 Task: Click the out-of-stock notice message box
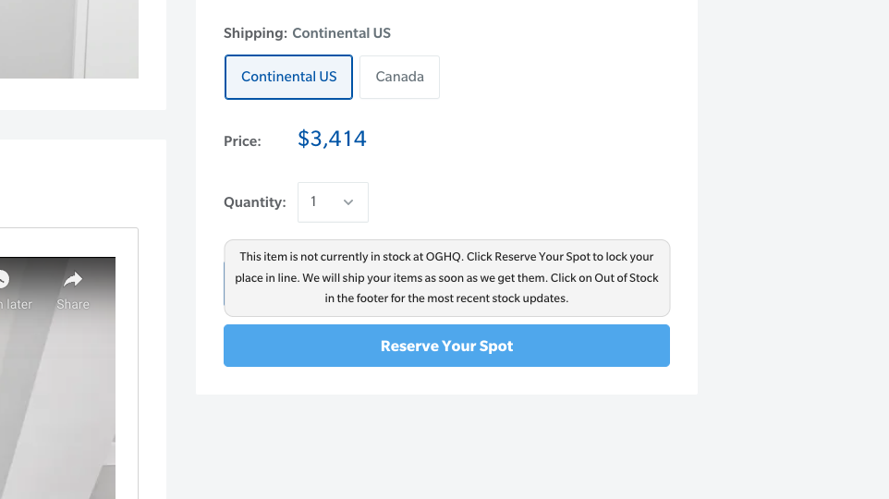point(446,278)
